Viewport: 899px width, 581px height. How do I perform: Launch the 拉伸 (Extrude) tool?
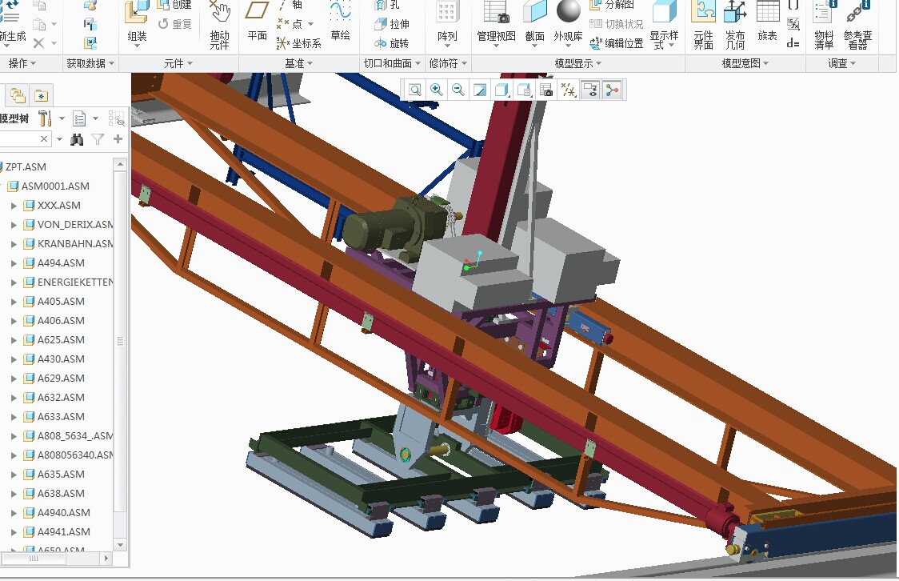pos(390,24)
